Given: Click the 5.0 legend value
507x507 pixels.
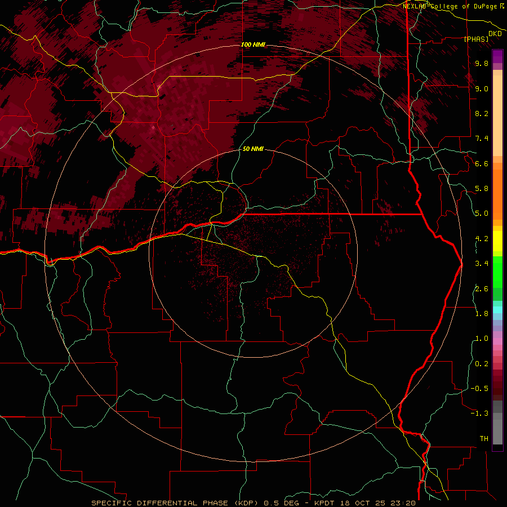Looking at the screenshot, I should point(482,214).
